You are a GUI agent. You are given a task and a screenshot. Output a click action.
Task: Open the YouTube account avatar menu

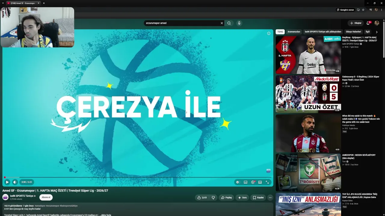point(377,23)
